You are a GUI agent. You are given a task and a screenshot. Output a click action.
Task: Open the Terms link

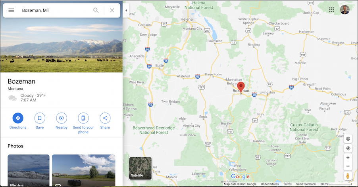click(287, 184)
